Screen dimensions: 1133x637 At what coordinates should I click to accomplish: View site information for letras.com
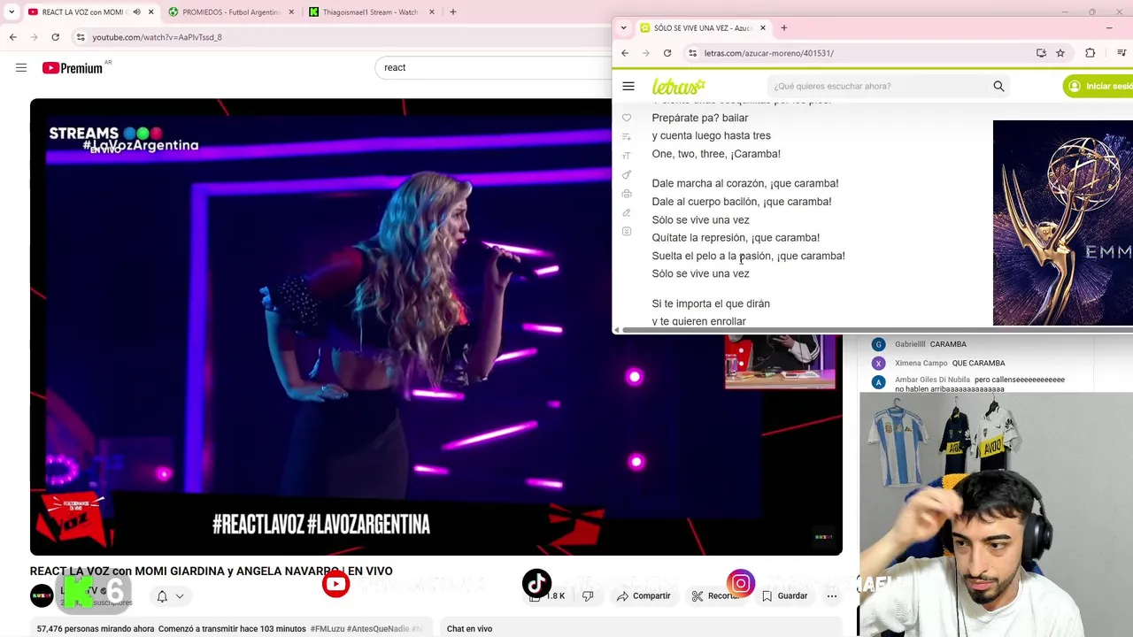click(693, 53)
